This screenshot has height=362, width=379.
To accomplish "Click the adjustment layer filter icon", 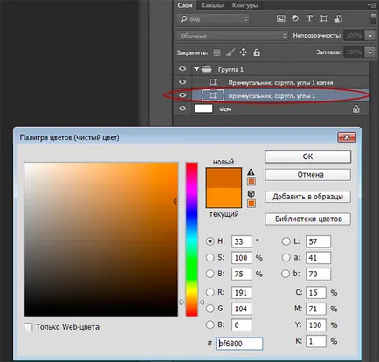I will pos(295,18).
